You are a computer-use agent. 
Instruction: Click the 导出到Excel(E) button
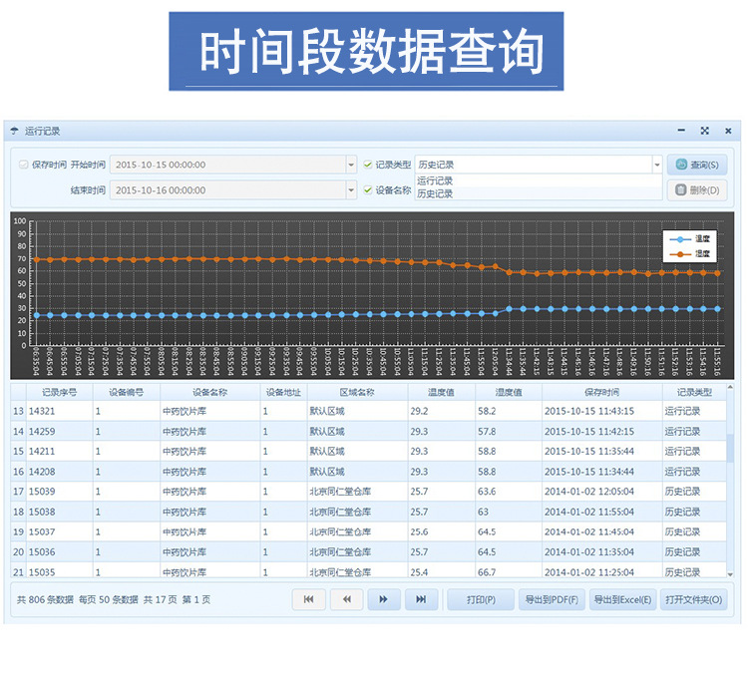tap(621, 599)
